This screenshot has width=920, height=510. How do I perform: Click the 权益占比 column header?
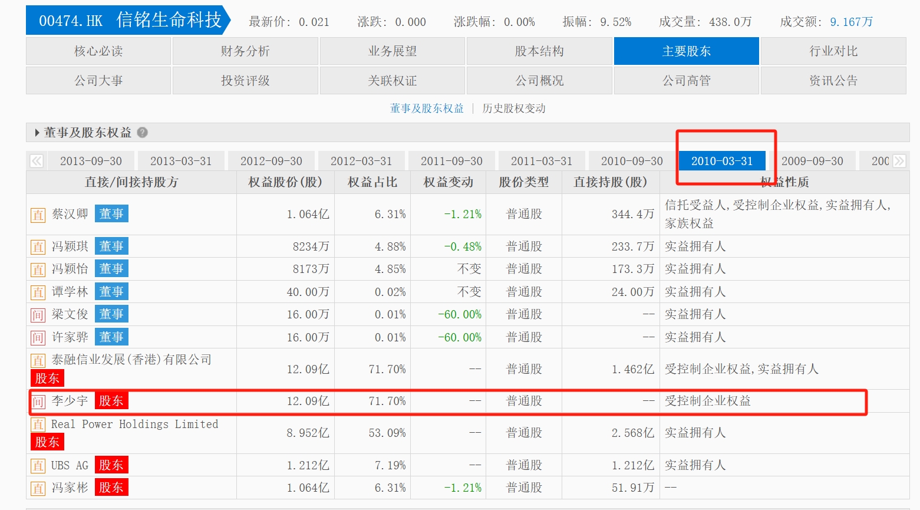[372, 182]
